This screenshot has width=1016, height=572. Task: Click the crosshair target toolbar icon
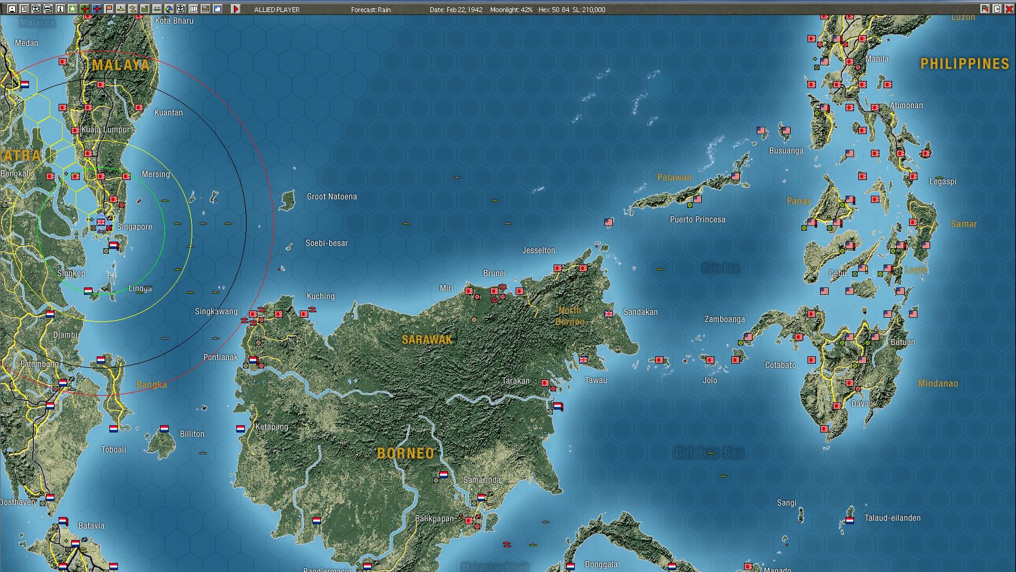click(181, 9)
